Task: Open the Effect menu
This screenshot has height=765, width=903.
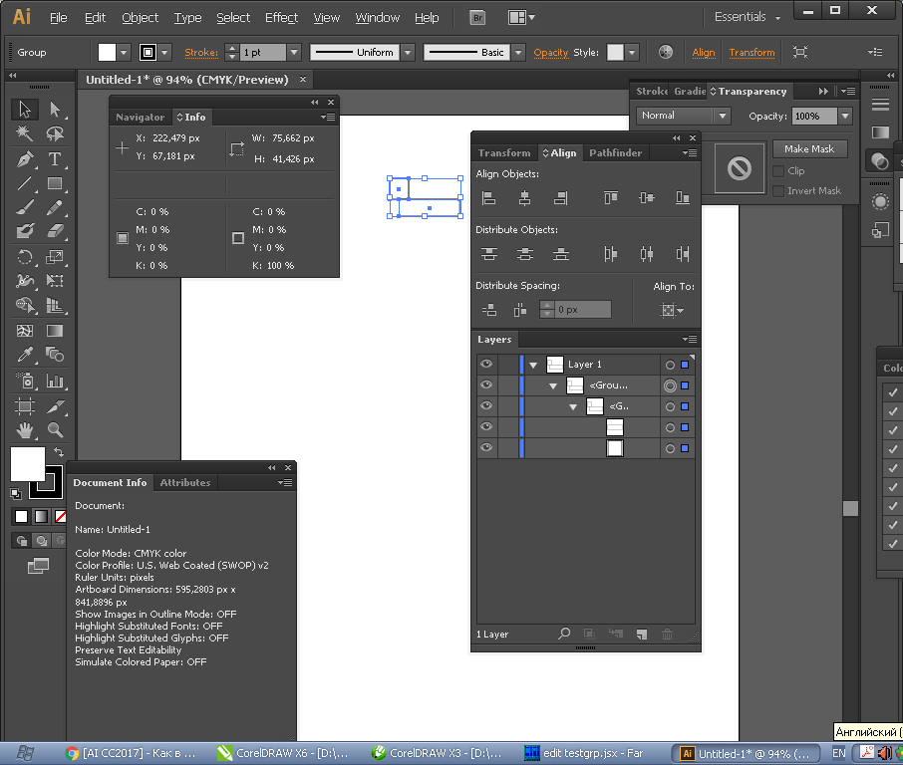Action: [x=281, y=18]
